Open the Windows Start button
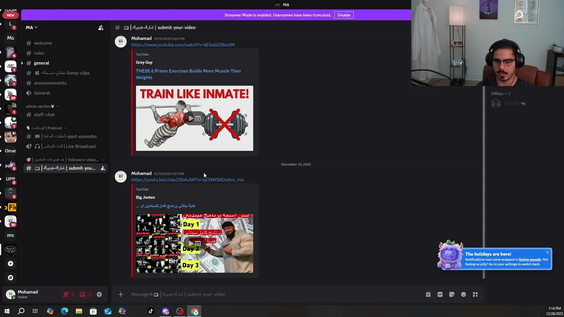564x317 pixels. 7,311
